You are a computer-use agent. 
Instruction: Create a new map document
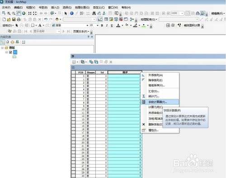[x=4, y=19]
